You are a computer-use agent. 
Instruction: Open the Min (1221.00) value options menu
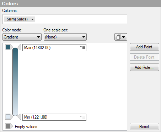tap(82, 117)
